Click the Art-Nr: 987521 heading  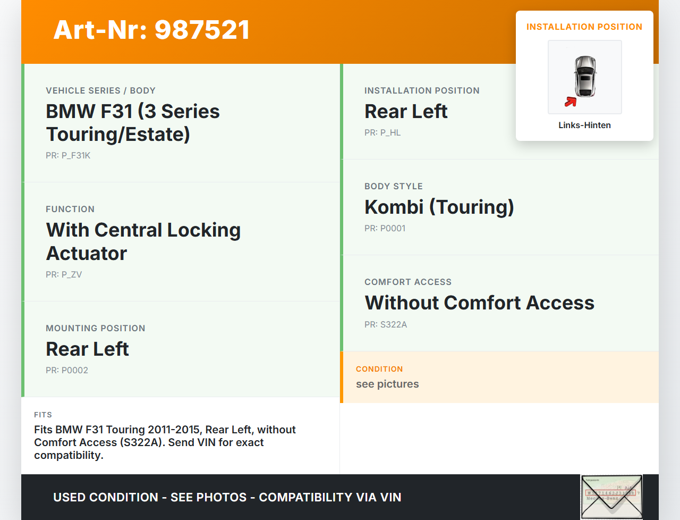(151, 30)
